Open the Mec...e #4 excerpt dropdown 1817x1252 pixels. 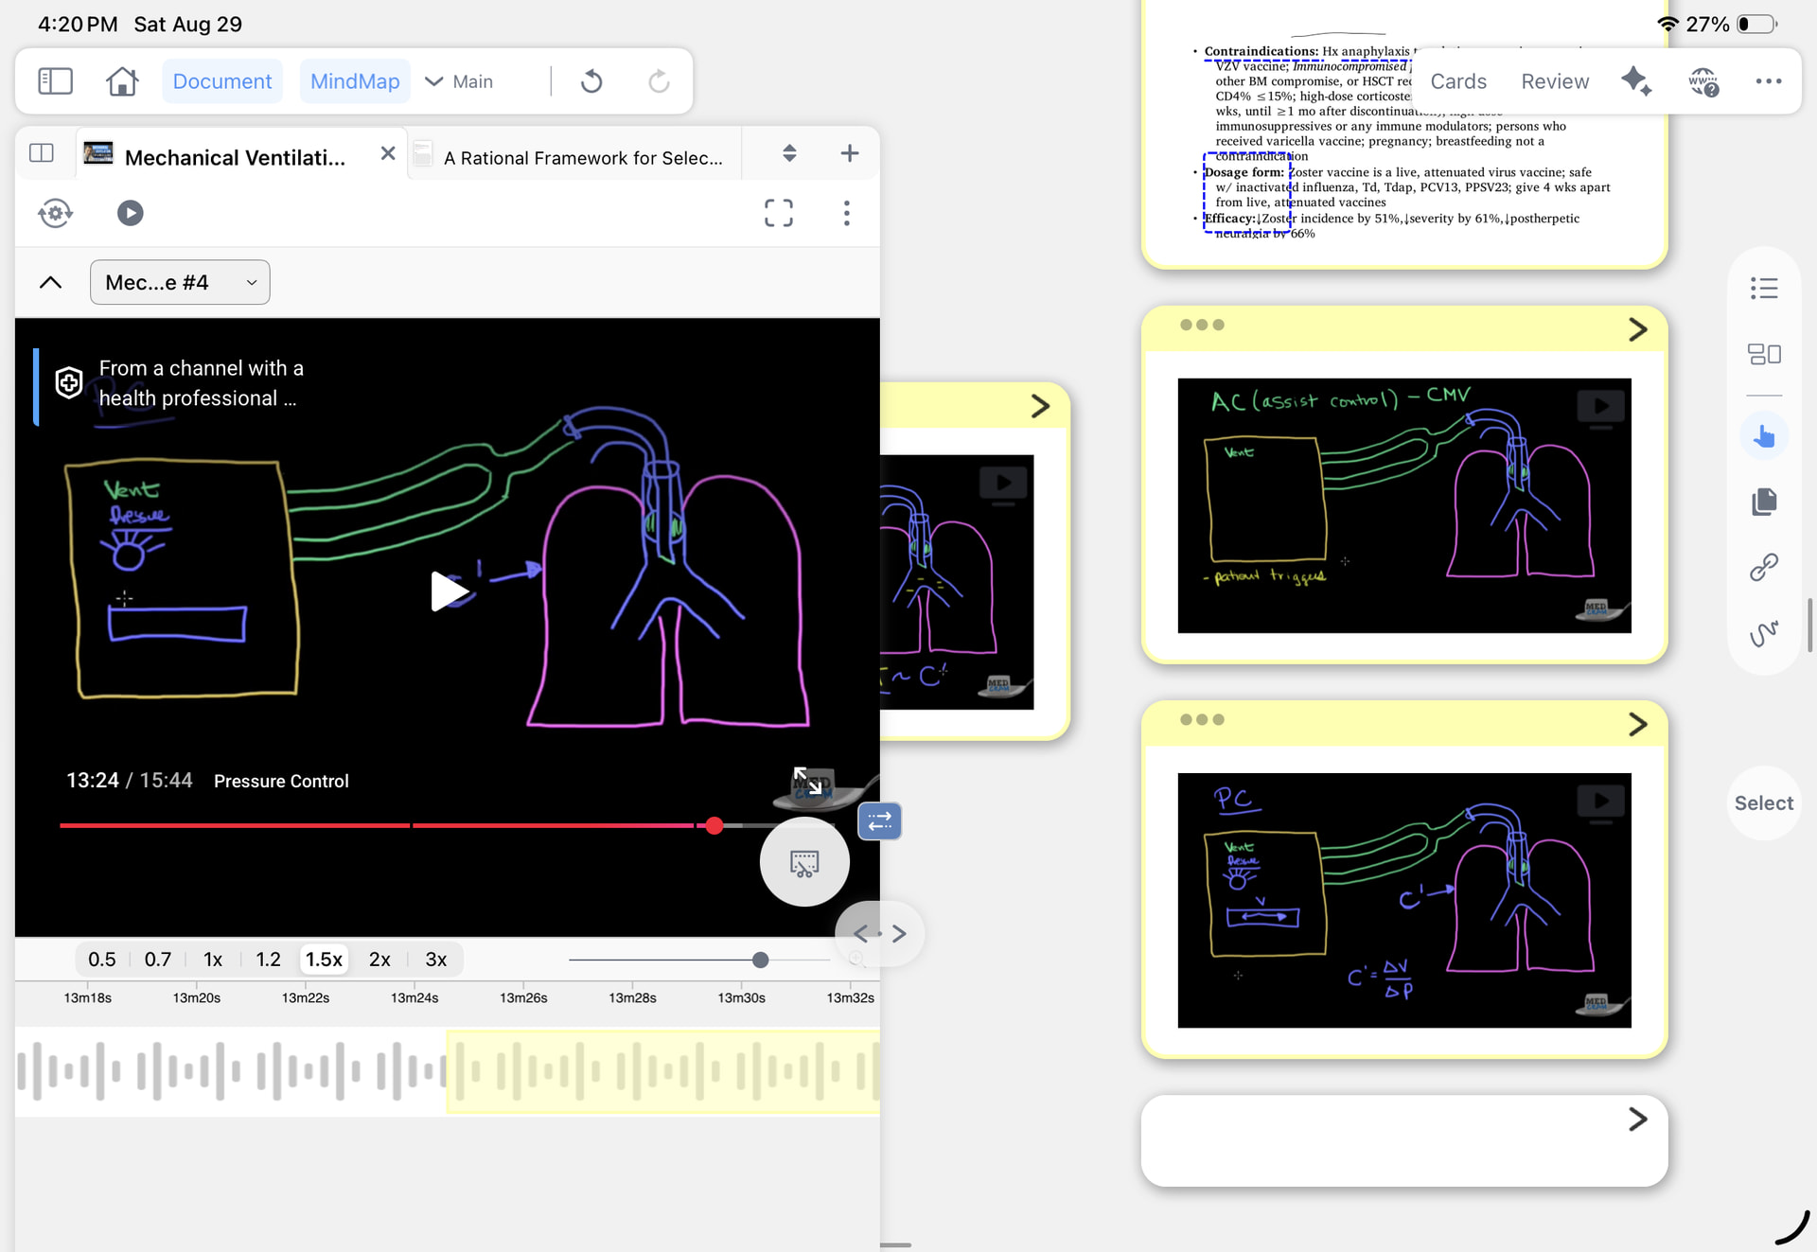pyautogui.click(x=180, y=282)
